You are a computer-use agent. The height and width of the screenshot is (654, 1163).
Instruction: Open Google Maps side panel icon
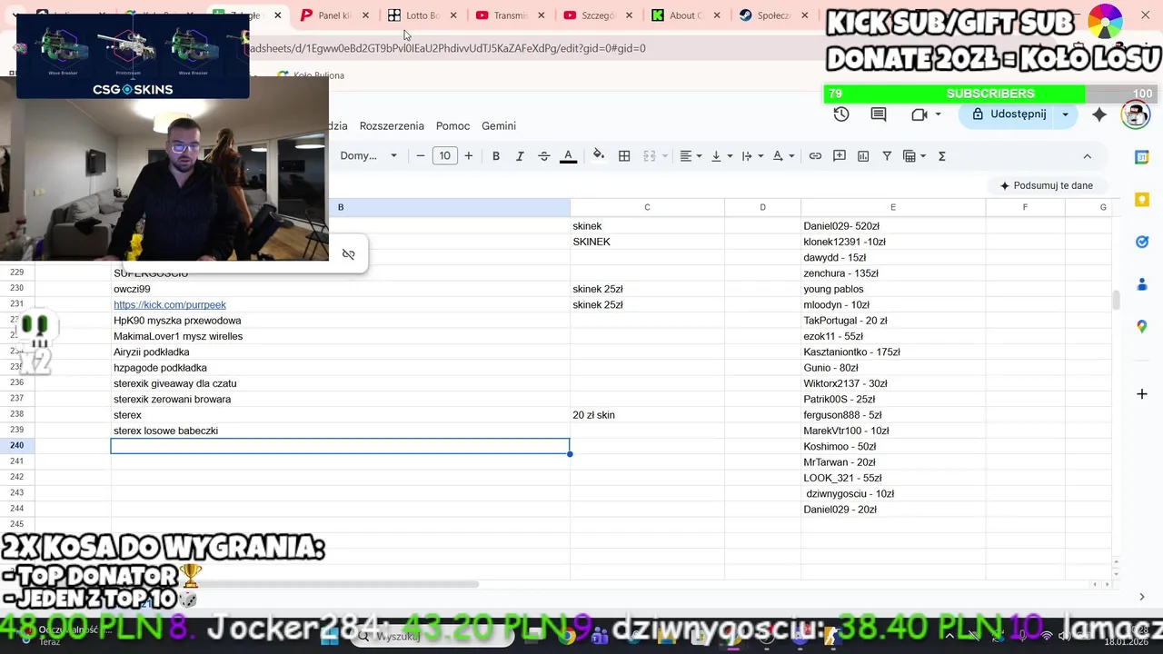pos(1142,326)
